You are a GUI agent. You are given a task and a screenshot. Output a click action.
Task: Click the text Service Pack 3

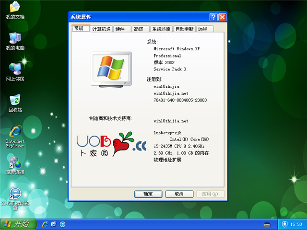[170, 69]
